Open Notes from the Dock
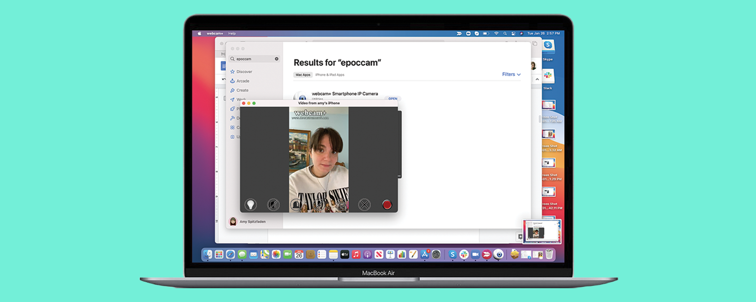This screenshot has height=302, width=756. tap(333, 255)
